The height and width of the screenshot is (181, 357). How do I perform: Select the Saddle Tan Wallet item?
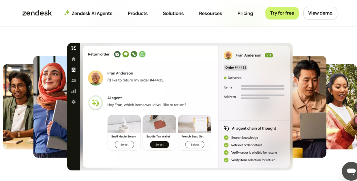coord(159,145)
